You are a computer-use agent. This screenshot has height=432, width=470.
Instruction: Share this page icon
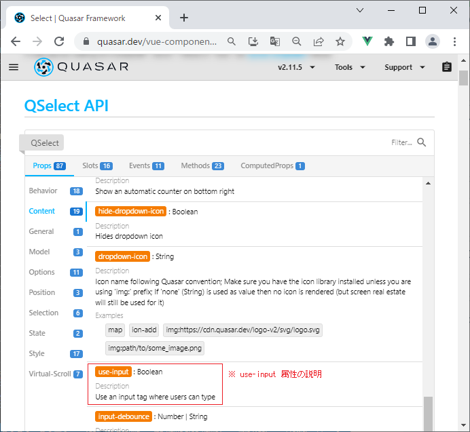[x=319, y=41]
